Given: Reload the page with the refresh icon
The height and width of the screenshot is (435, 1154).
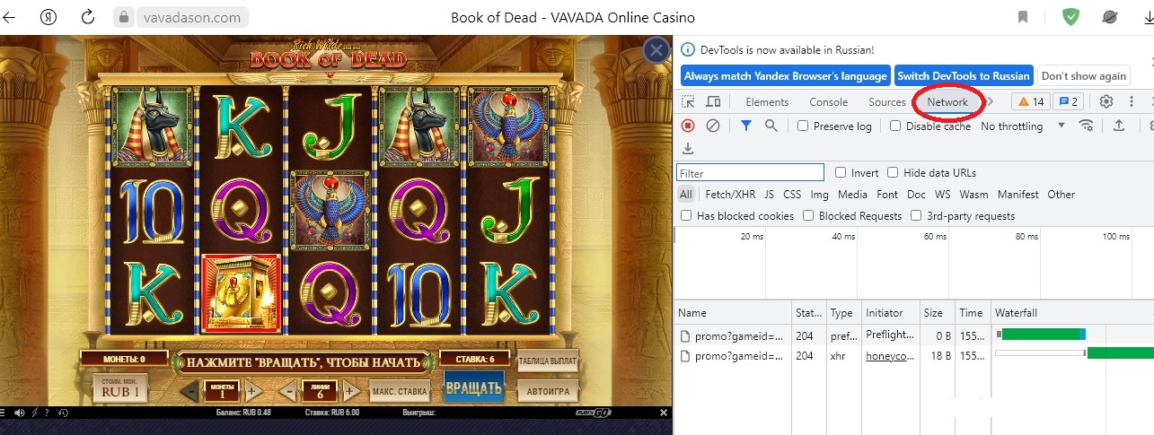Looking at the screenshot, I should pyautogui.click(x=88, y=17).
